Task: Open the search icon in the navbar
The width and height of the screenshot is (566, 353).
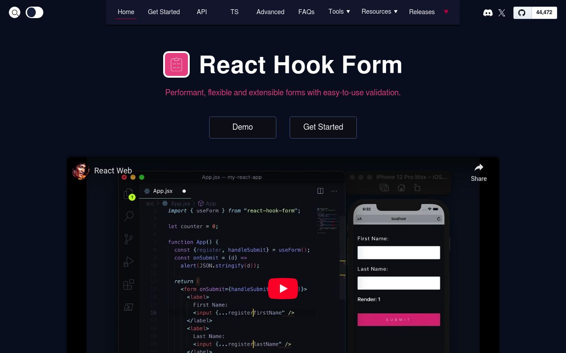Action: (x=15, y=12)
